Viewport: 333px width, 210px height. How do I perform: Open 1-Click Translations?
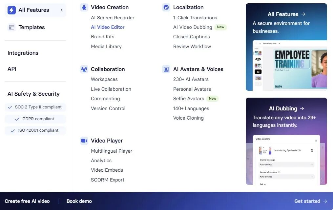[x=195, y=18]
